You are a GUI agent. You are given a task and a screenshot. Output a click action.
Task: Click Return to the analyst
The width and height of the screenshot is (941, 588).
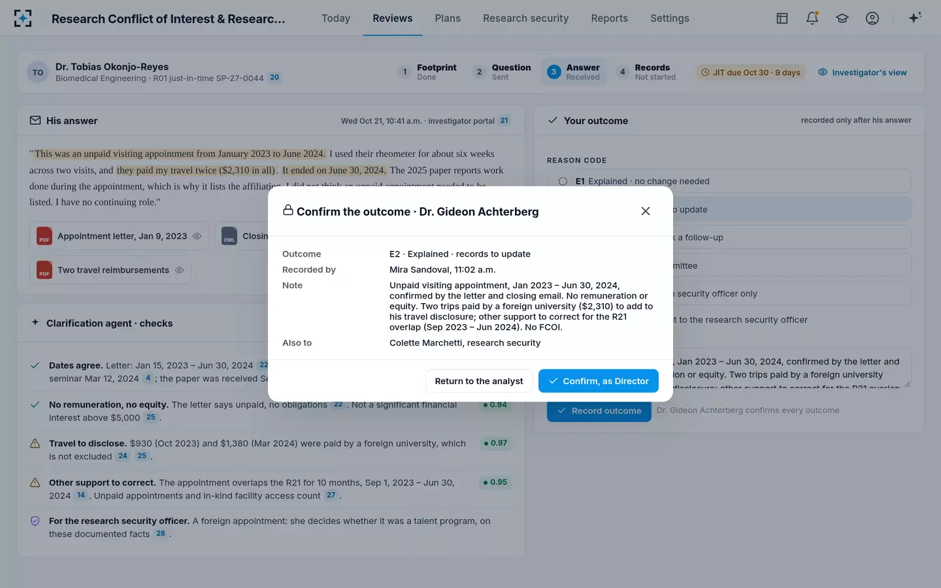click(x=479, y=381)
